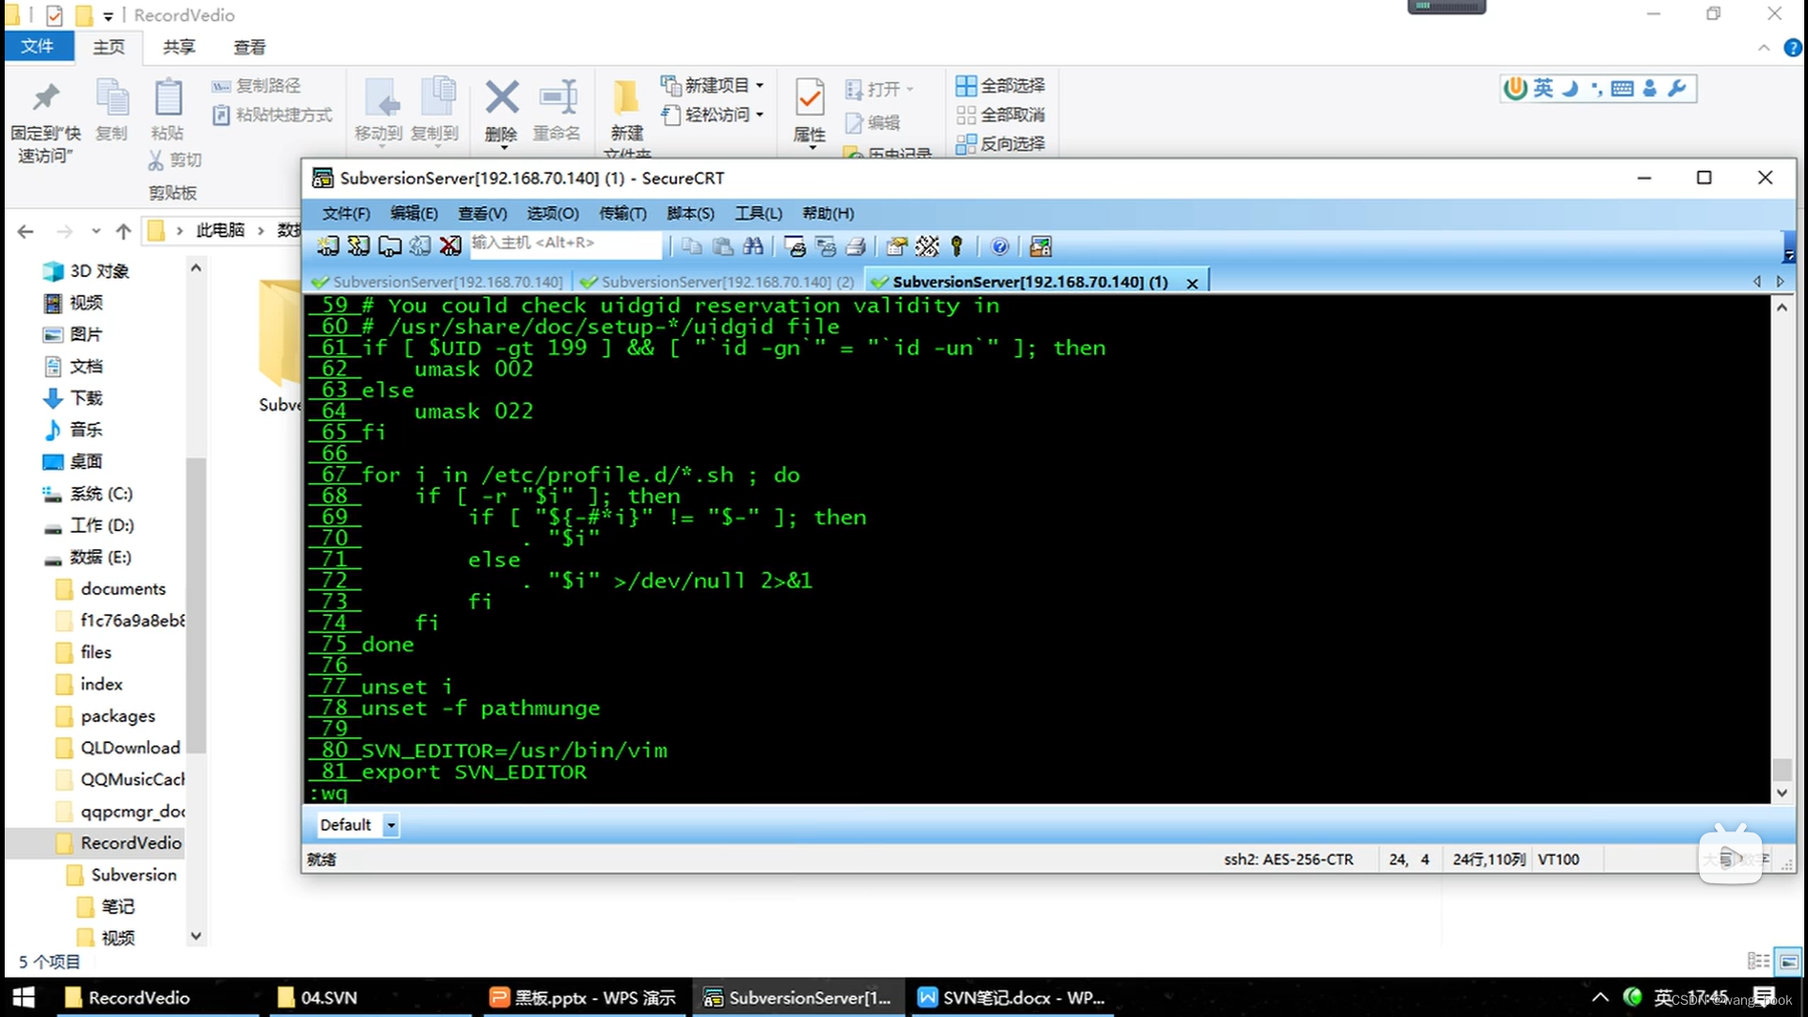This screenshot has width=1808, height=1017.
Task: Click the Quick Connect lightning icon
Action: point(358,247)
